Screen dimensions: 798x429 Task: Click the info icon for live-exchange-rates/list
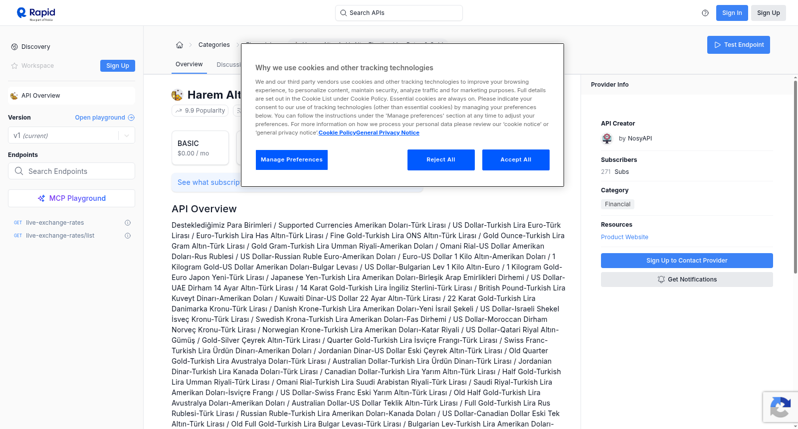tap(128, 236)
